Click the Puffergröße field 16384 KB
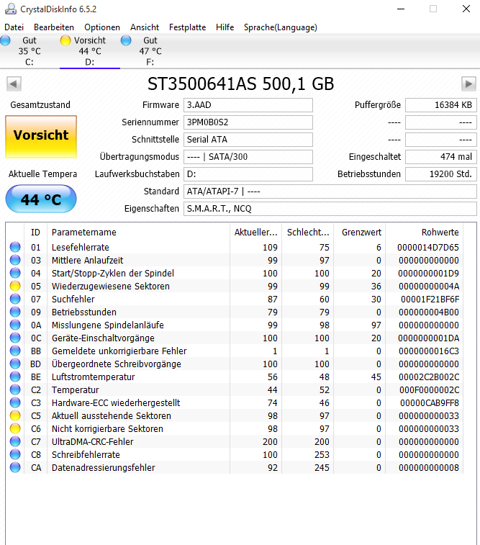The width and height of the screenshot is (480, 545). [x=441, y=105]
